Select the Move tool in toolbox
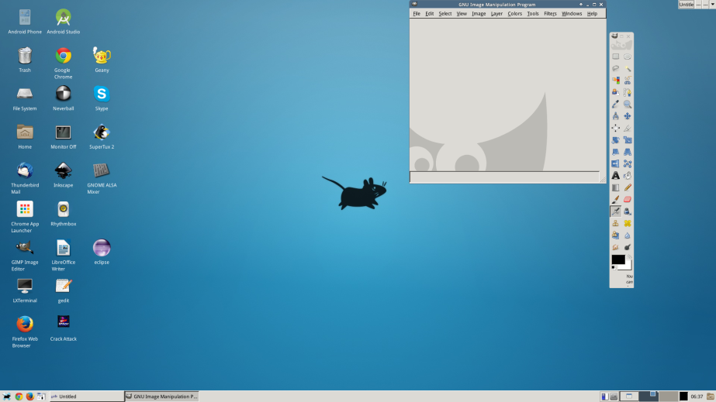The height and width of the screenshot is (402, 716). click(628, 116)
